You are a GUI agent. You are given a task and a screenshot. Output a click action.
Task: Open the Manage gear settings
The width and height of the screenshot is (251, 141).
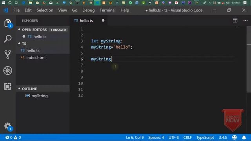click(x=7, y=126)
